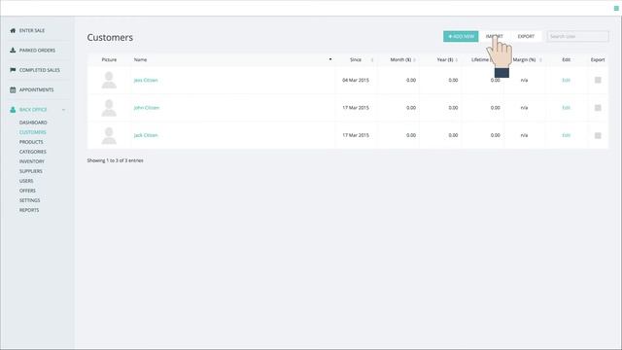Click the download icon beside Parked Orders
Viewport: 622px width, 350px height.
pyautogui.click(x=13, y=51)
